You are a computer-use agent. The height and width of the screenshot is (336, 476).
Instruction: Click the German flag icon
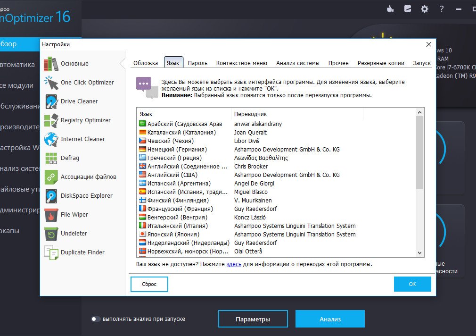(x=142, y=149)
